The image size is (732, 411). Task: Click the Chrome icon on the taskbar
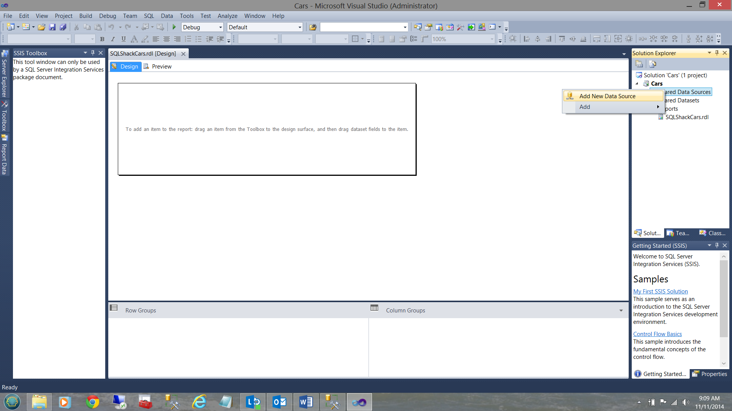pyautogui.click(x=92, y=402)
